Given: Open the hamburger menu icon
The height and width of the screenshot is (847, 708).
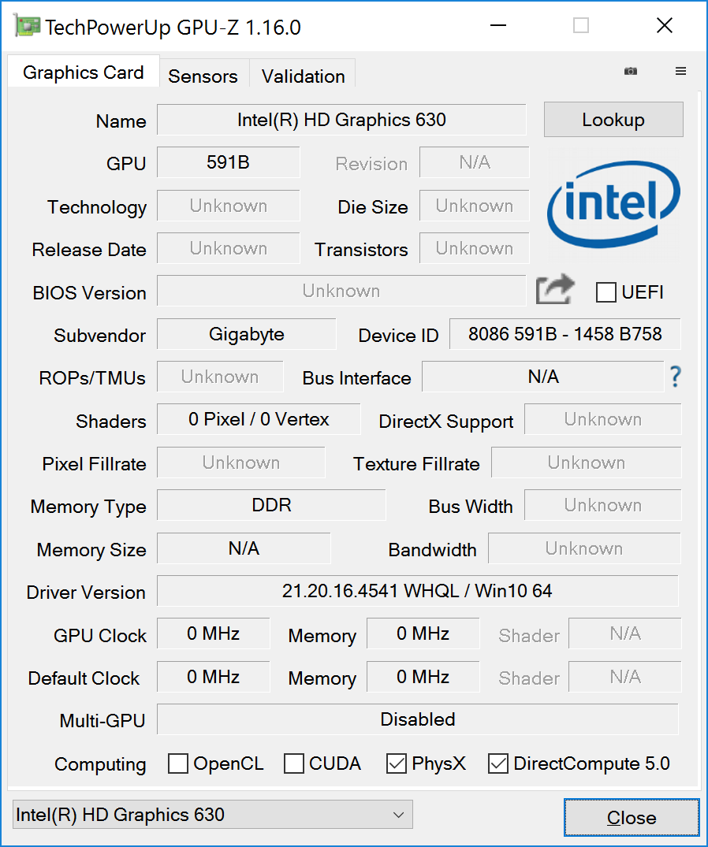Looking at the screenshot, I should click(x=680, y=71).
